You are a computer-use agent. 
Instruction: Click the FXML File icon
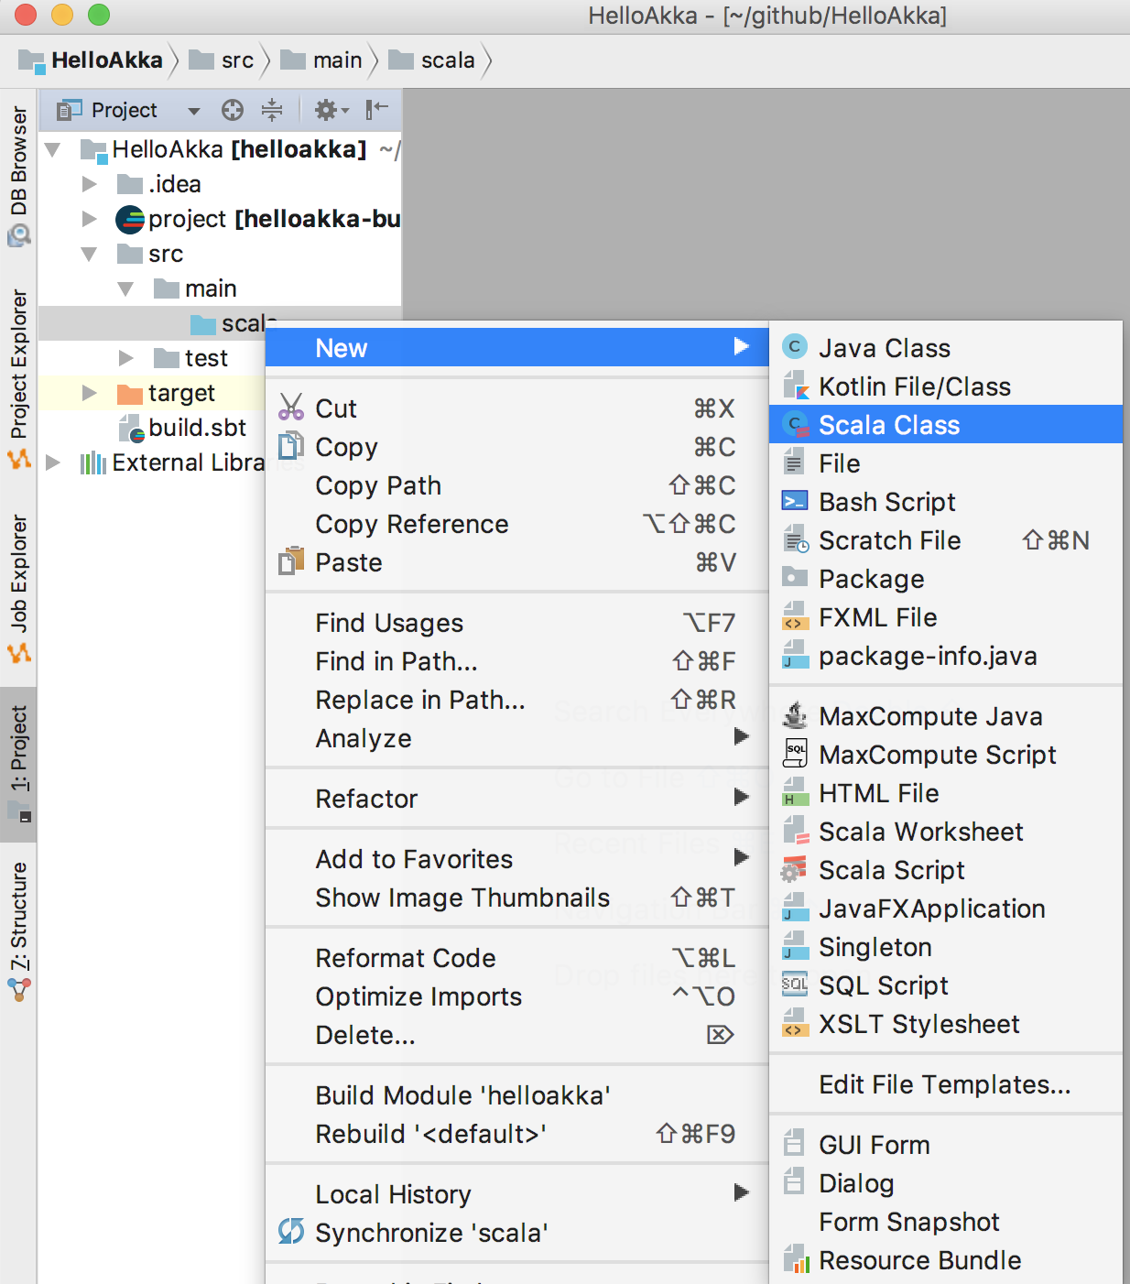tap(795, 616)
